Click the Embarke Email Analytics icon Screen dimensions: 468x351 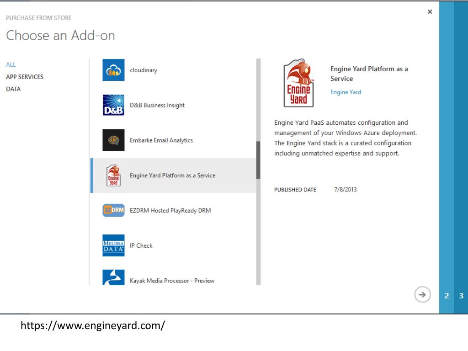click(113, 140)
